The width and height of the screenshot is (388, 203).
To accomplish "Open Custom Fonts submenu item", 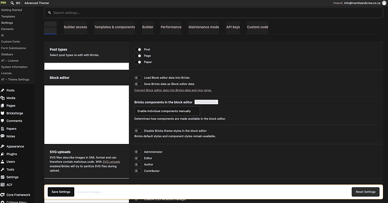I will (x=10, y=42).
